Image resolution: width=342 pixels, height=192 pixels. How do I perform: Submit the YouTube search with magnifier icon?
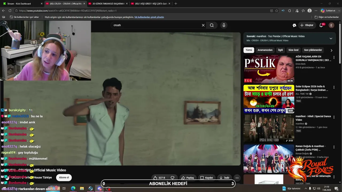point(212,25)
